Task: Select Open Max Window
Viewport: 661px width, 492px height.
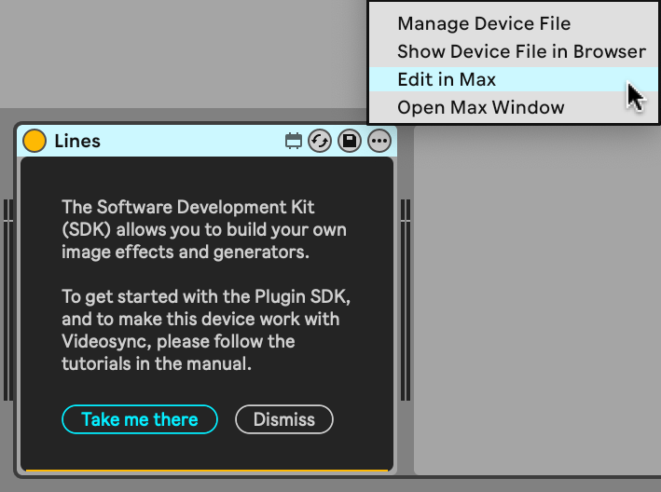Action: 480,107
